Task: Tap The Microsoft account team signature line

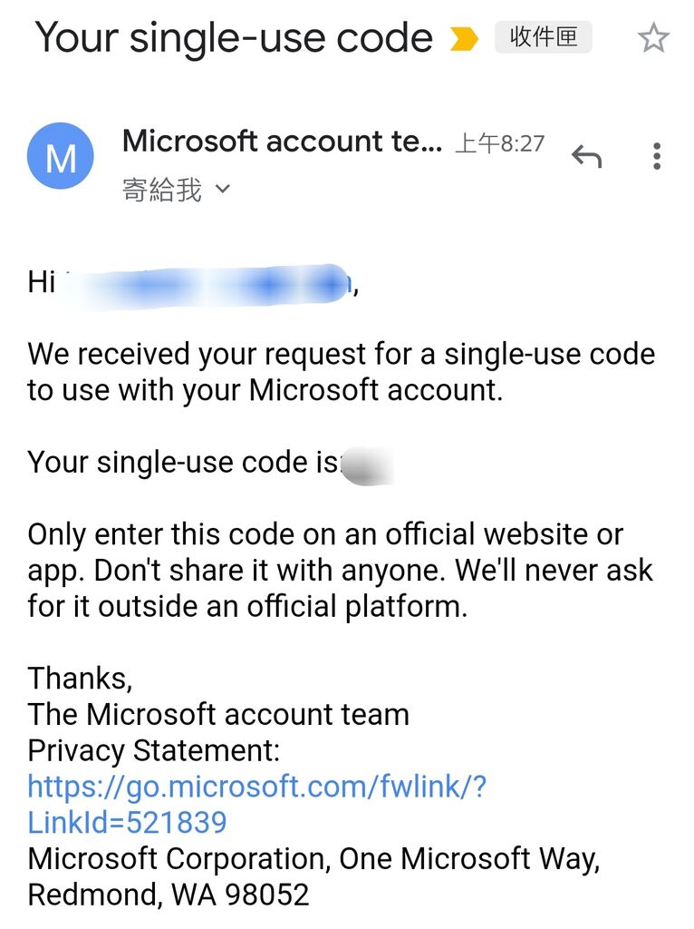Action: (218, 715)
